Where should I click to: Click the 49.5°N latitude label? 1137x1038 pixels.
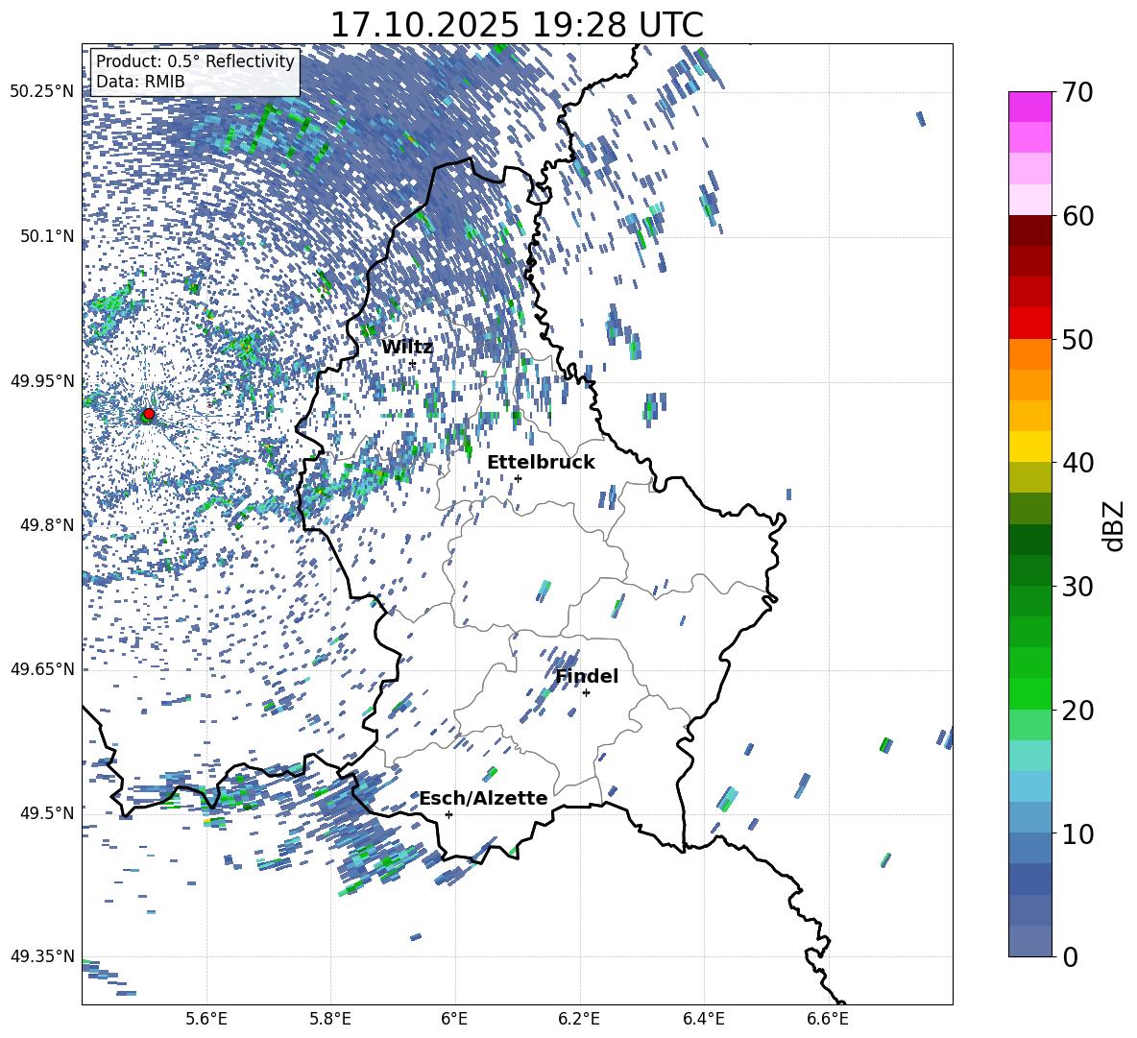pyautogui.click(x=46, y=813)
